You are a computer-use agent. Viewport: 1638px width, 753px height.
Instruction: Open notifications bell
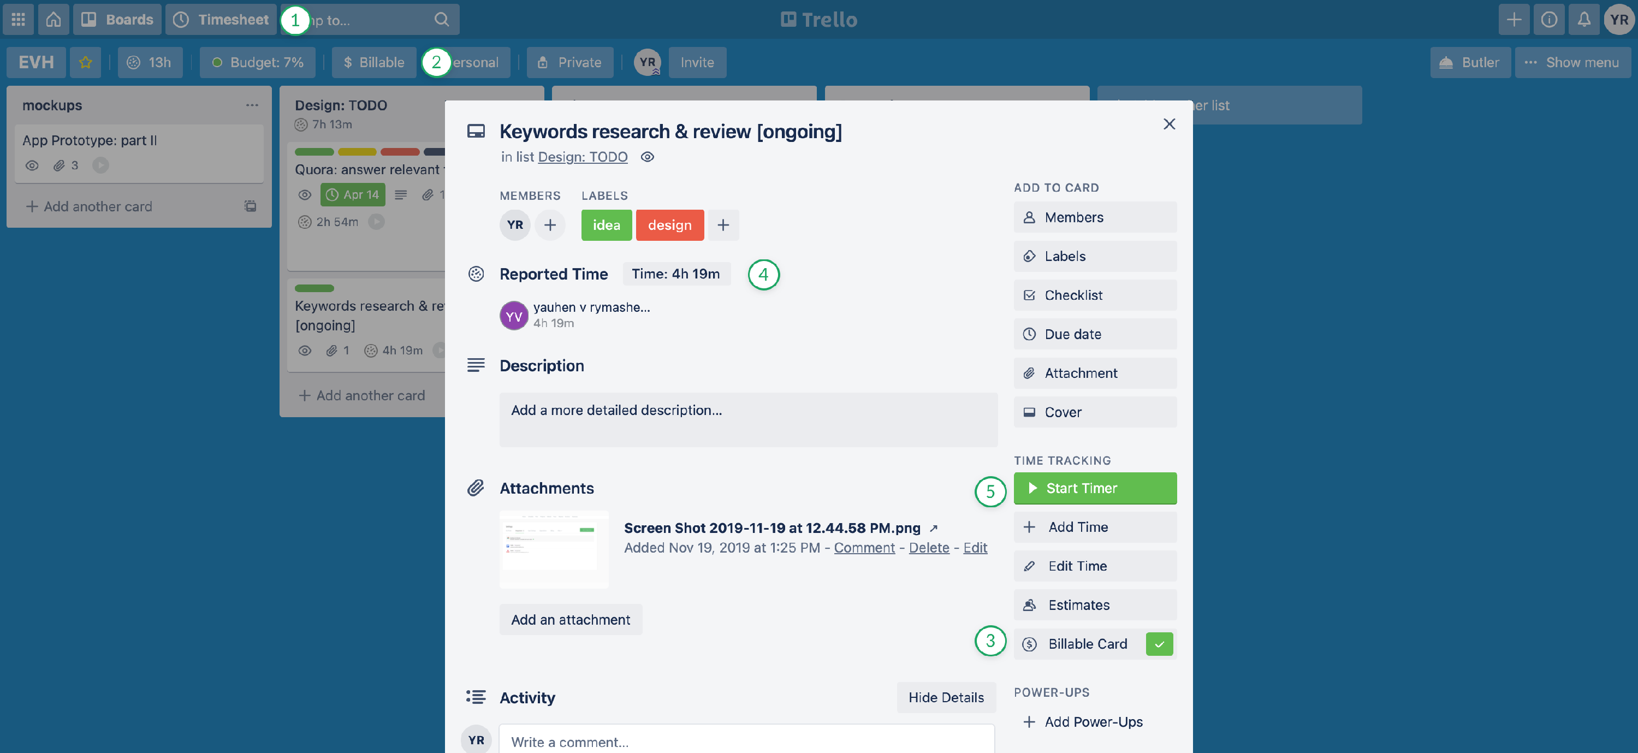pos(1584,19)
